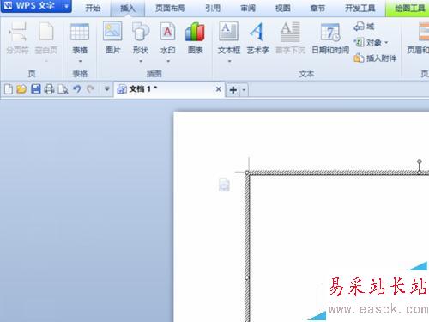Click the print preview icon
This screenshot has width=429, height=322.
(x=63, y=89)
